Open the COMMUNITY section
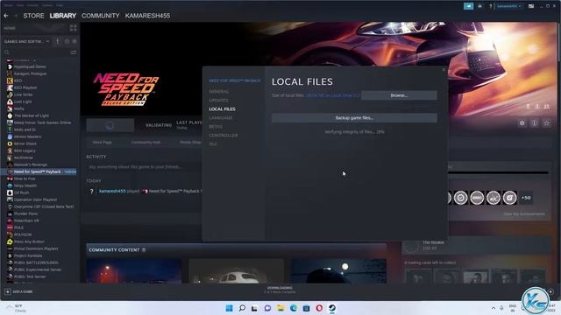The height and width of the screenshot is (315, 561). pos(101,16)
